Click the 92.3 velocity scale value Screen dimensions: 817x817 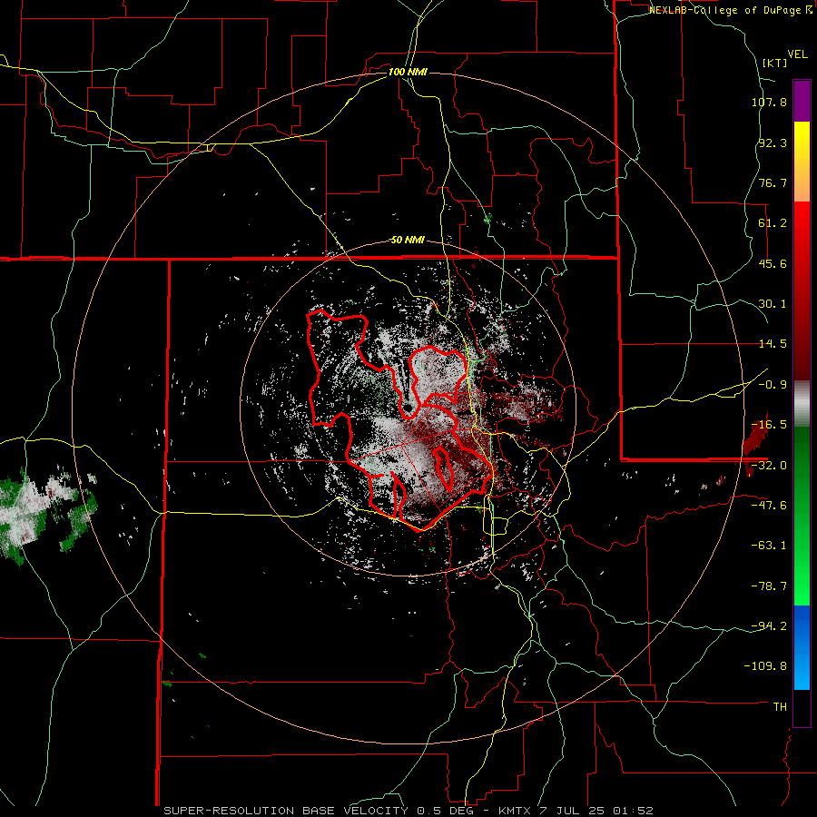point(773,143)
